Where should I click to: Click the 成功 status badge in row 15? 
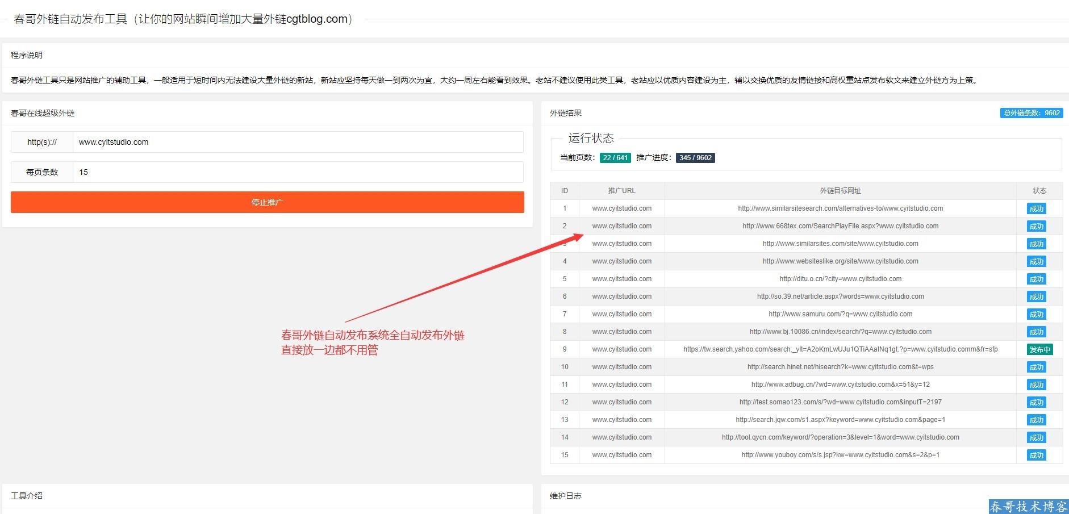coord(1036,456)
